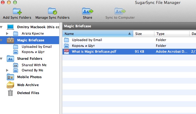Sort file list by Size column
Screen dimensions: 196x114
(144, 34)
